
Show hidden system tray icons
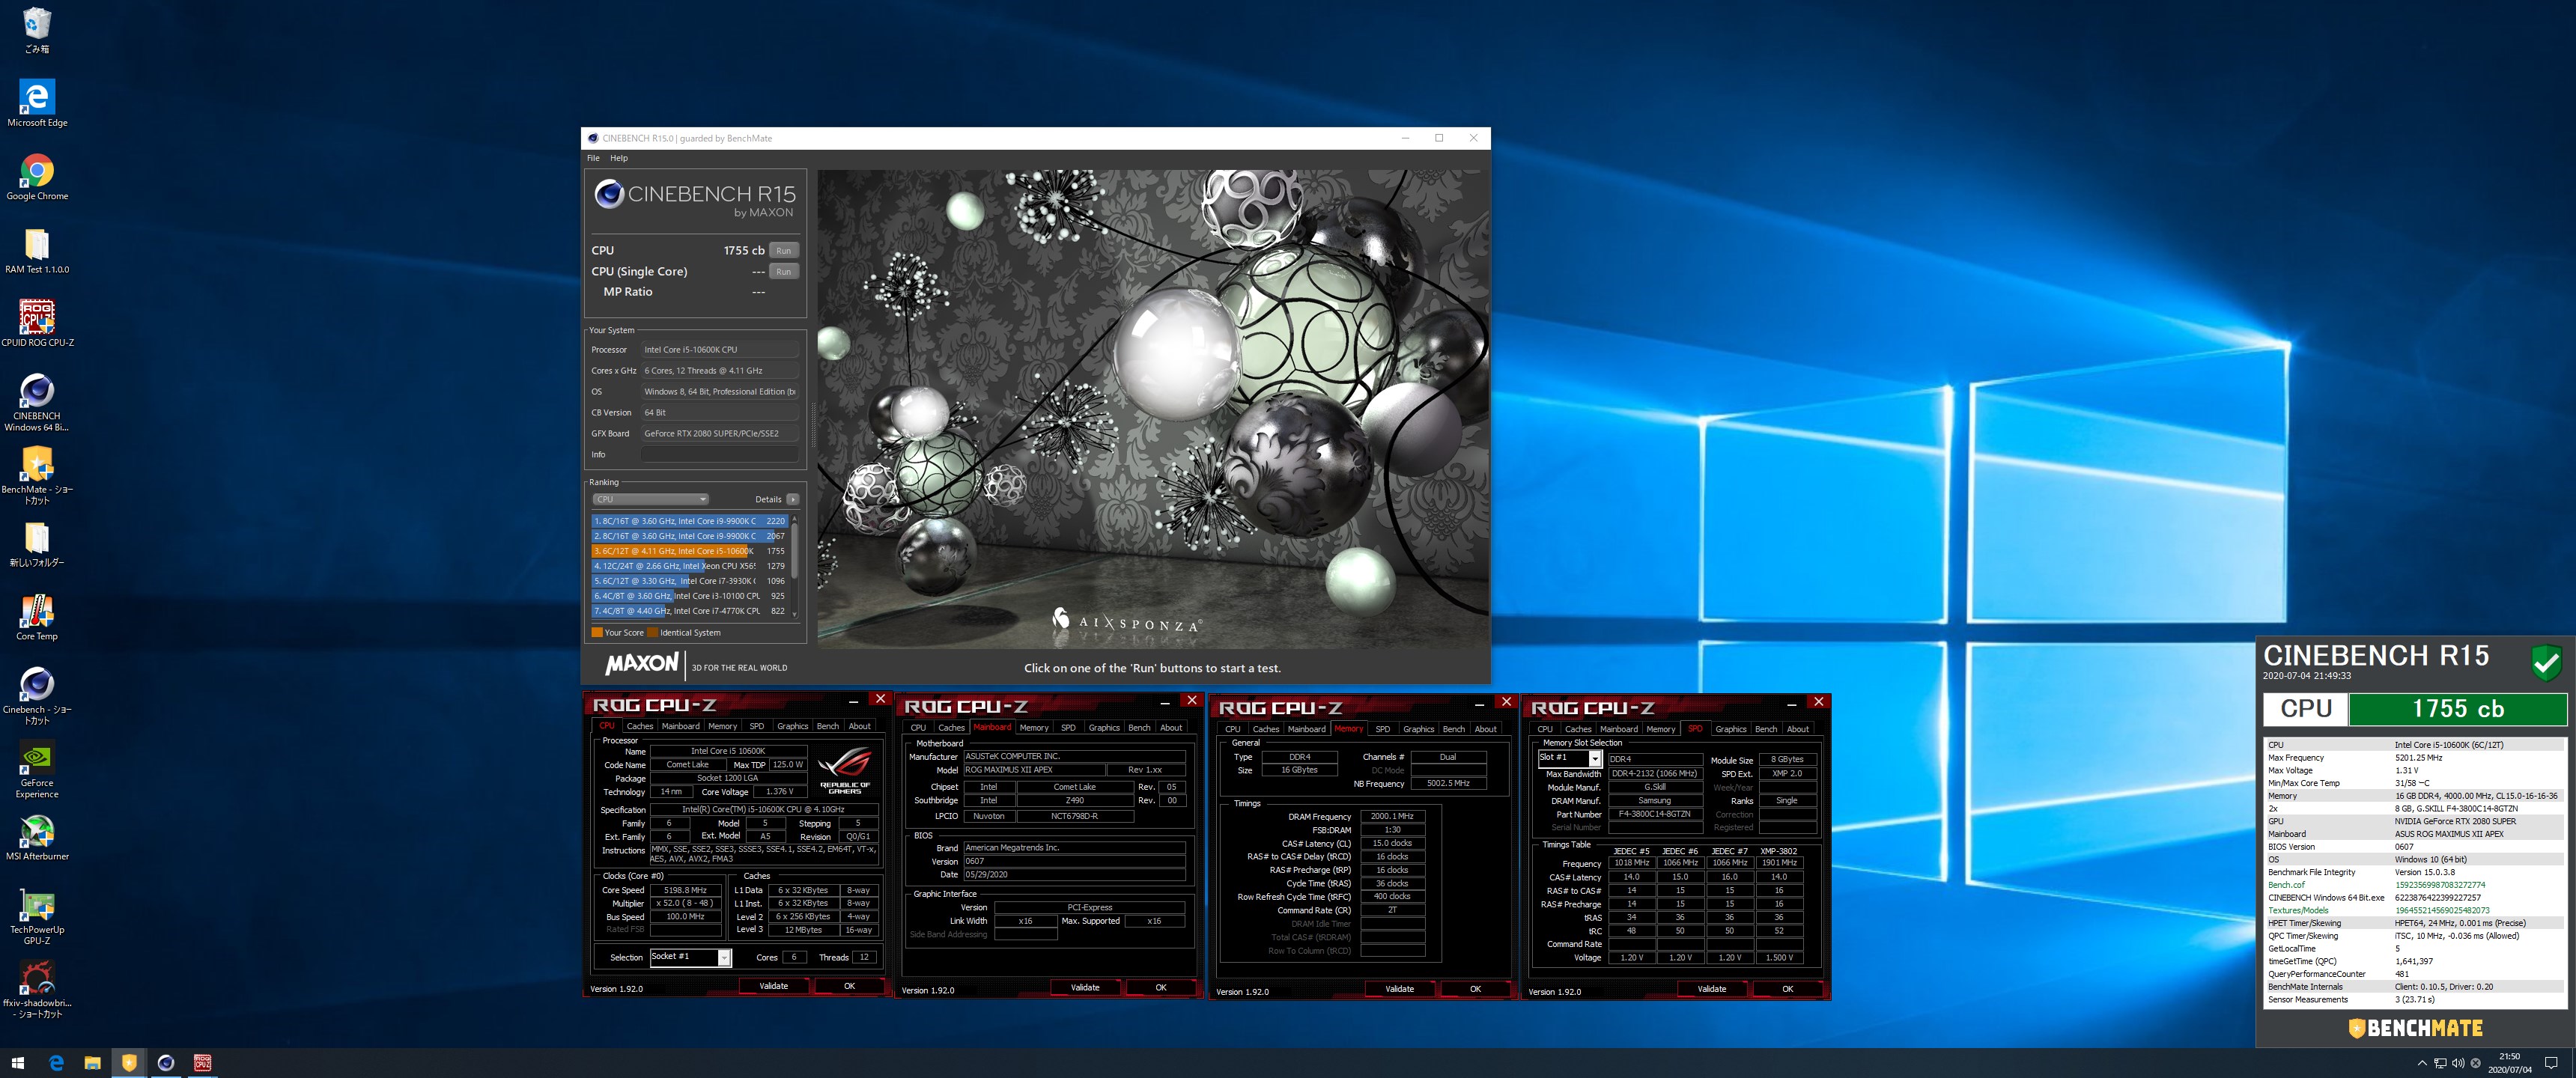coord(2420,1063)
